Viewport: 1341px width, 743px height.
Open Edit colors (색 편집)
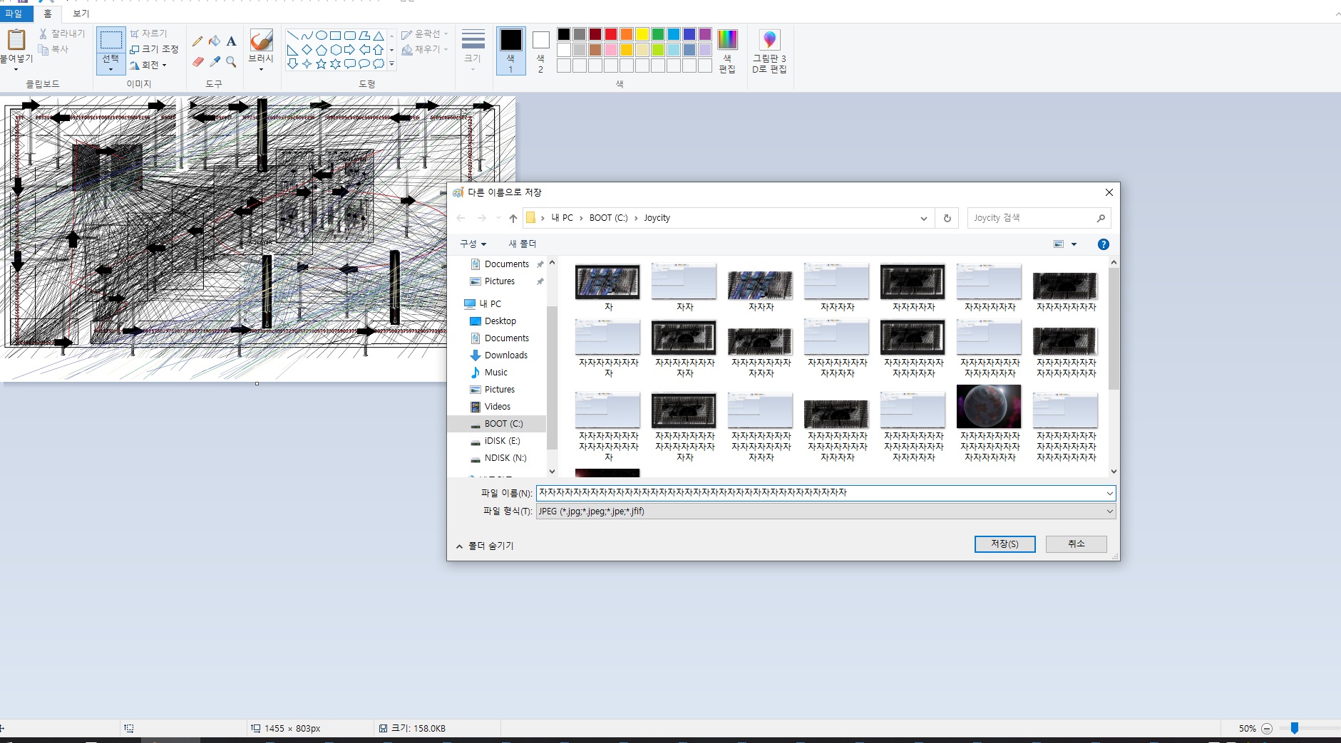727,51
